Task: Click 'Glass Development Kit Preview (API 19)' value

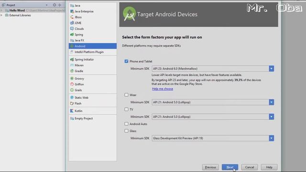Action: [178, 138]
